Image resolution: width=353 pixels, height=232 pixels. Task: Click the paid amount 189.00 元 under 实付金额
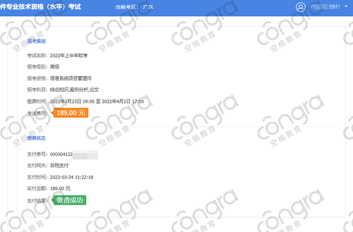tap(60, 188)
